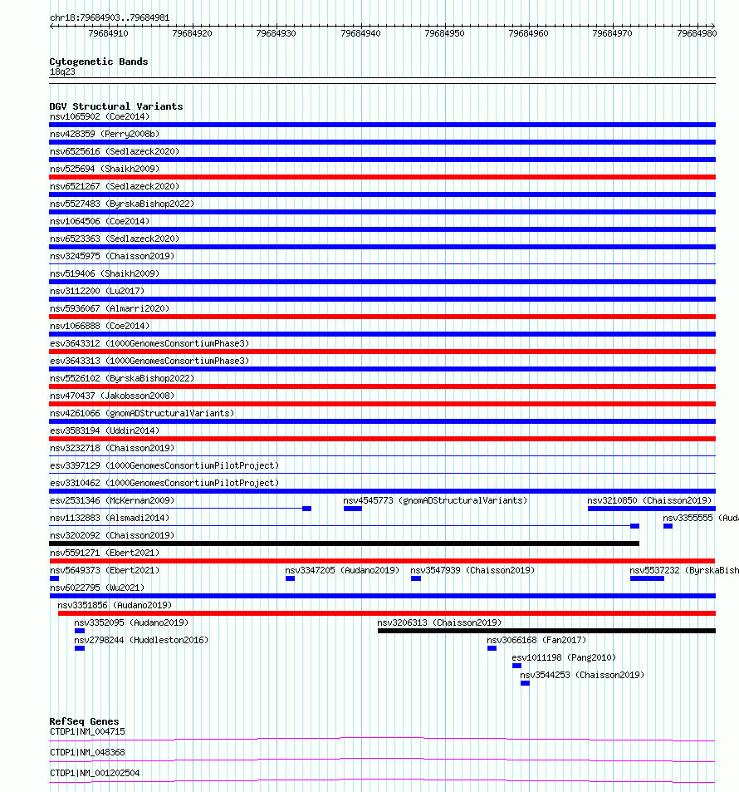Viewport: 739px width, 792px height.
Task: Select nsv4261066 (gnomADStructuralVariants) label
Action: [142, 413]
